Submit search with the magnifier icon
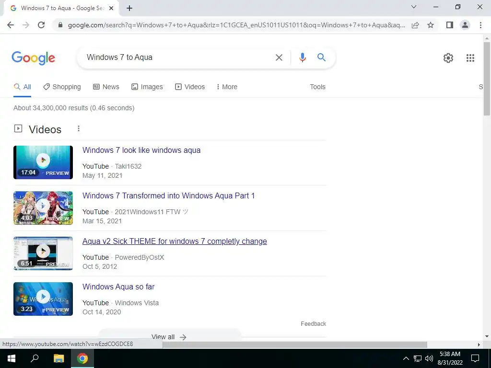The image size is (491, 368). tap(321, 57)
